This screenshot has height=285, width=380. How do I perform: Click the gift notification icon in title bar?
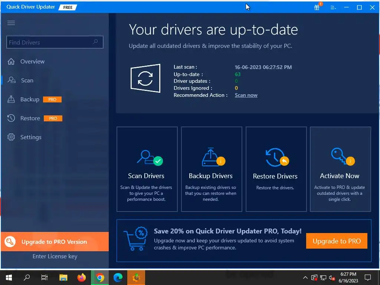point(317,7)
